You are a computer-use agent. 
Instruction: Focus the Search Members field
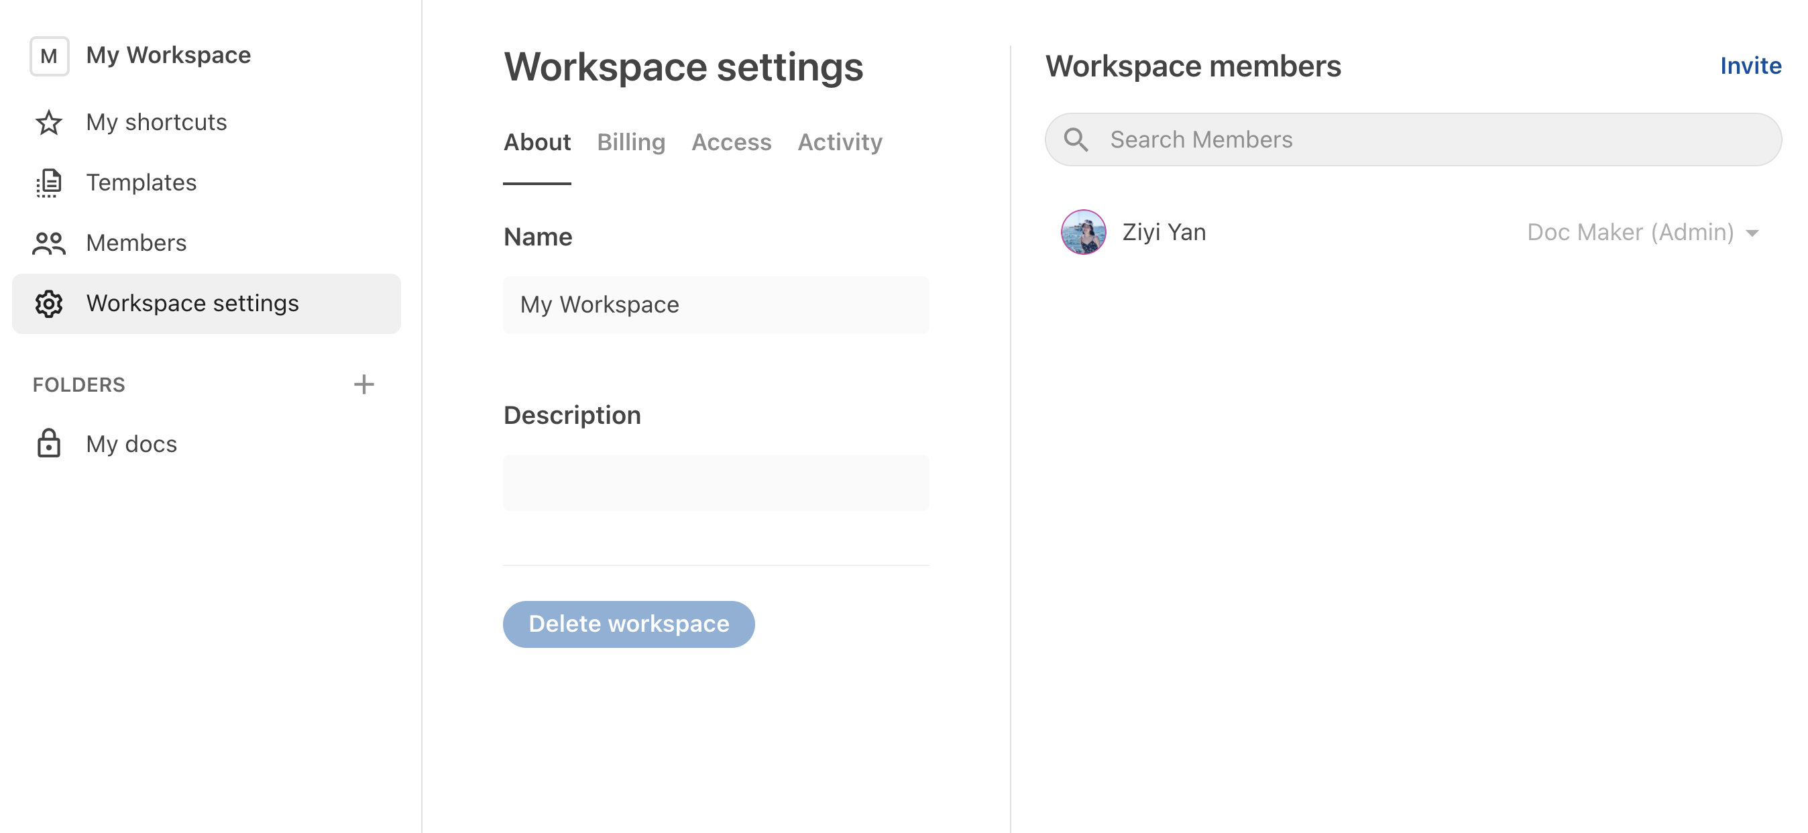(x=1432, y=140)
